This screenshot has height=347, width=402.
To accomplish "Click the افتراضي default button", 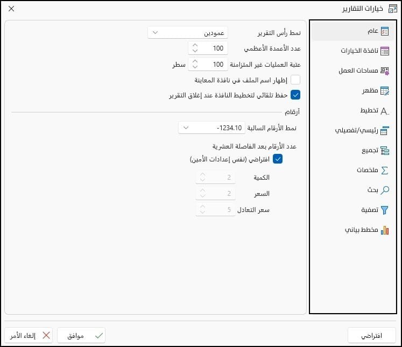I will (x=372, y=335).
